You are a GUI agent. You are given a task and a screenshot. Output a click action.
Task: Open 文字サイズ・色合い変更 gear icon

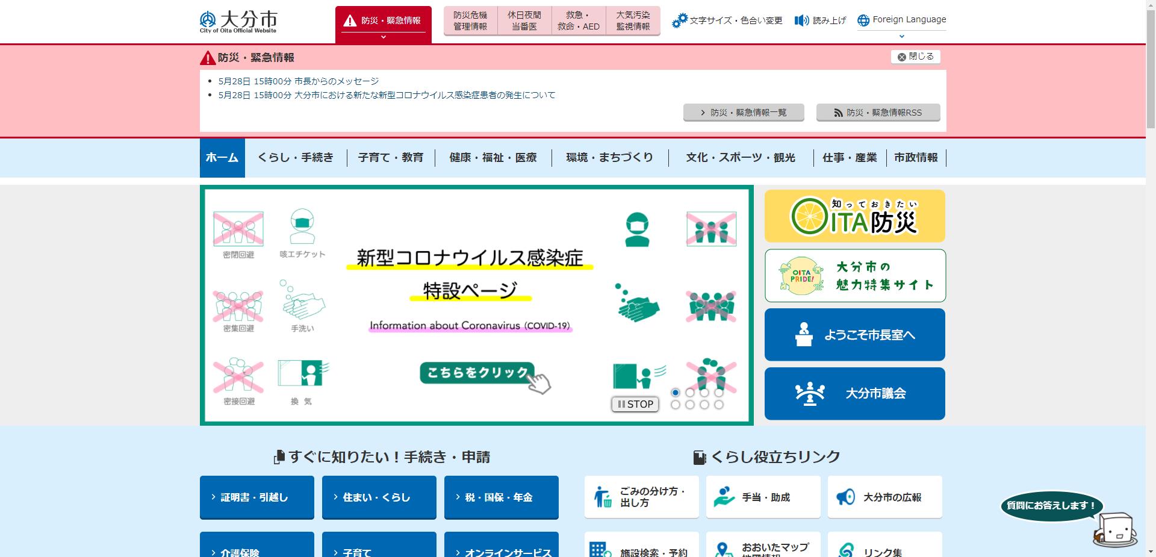pyautogui.click(x=681, y=20)
